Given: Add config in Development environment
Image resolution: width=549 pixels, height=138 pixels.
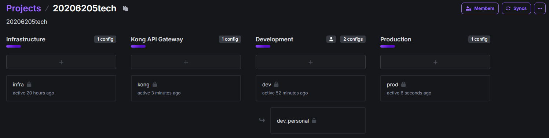Looking at the screenshot, I should point(311,62).
